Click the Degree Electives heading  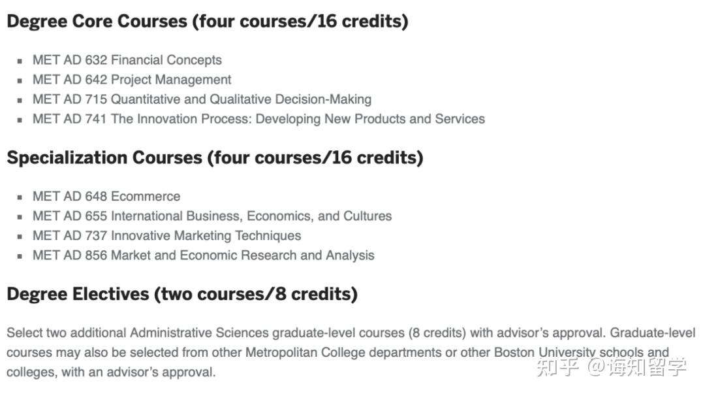[181, 294]
